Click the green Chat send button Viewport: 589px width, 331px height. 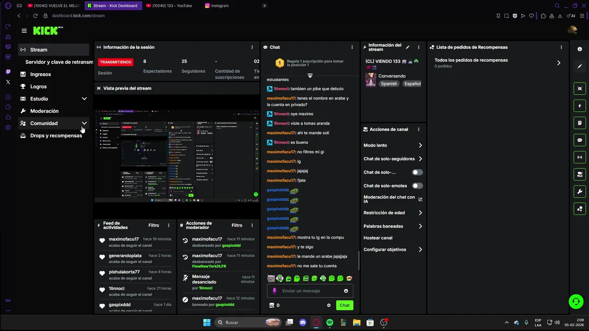pyautogui.click(x=345, y=305)
